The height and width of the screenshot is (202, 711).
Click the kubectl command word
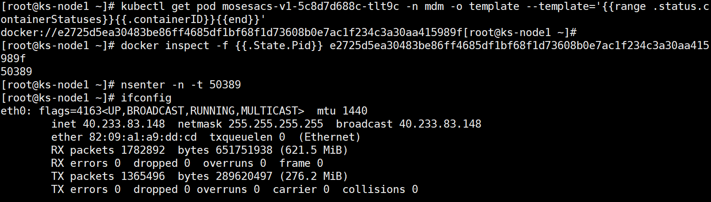coord(143,7)
